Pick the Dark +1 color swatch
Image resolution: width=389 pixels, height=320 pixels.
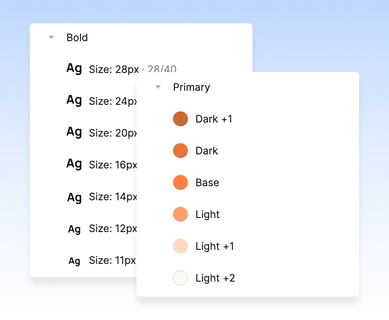[180, 119]
